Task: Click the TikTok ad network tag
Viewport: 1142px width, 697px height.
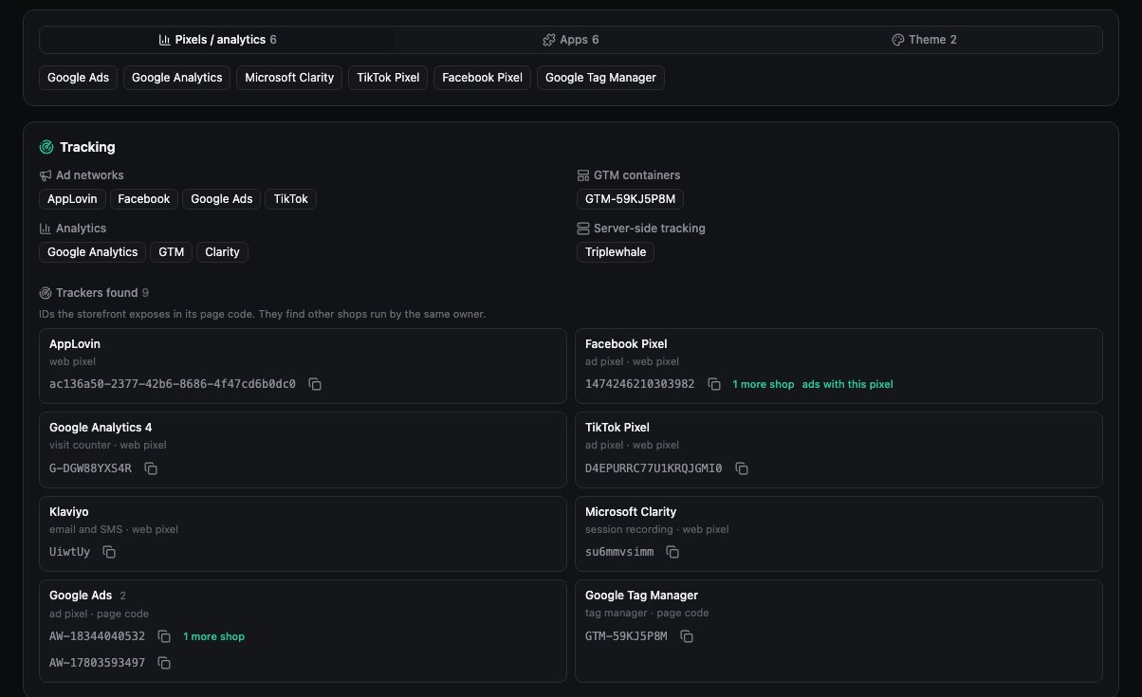Action: pyautogui.click(x=291, y=199)
